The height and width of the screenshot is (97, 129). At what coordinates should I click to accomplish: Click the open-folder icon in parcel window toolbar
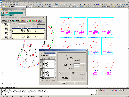pos(4,21)
